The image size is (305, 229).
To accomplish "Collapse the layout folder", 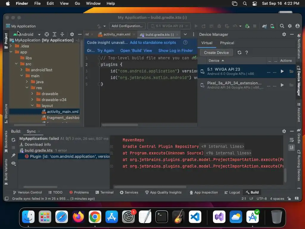I will pos(32,106).
